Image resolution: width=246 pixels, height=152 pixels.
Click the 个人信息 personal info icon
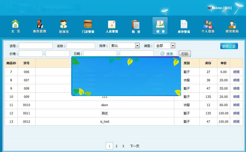point(208,26)
